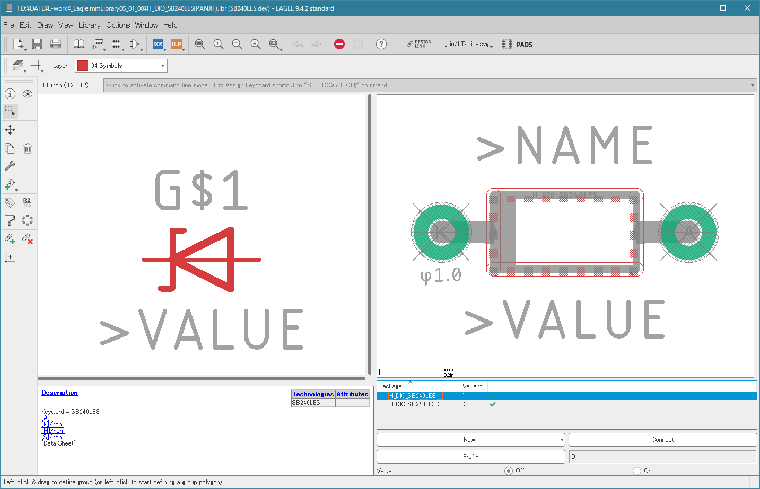This screenshot has height=489, width=760.
Task: Open the Library menu
Action: pyautogui.click(x=89, y=25)
